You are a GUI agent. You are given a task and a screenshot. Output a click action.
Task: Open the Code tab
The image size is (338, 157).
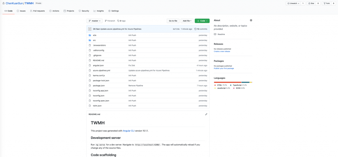[x=8, y=11]
